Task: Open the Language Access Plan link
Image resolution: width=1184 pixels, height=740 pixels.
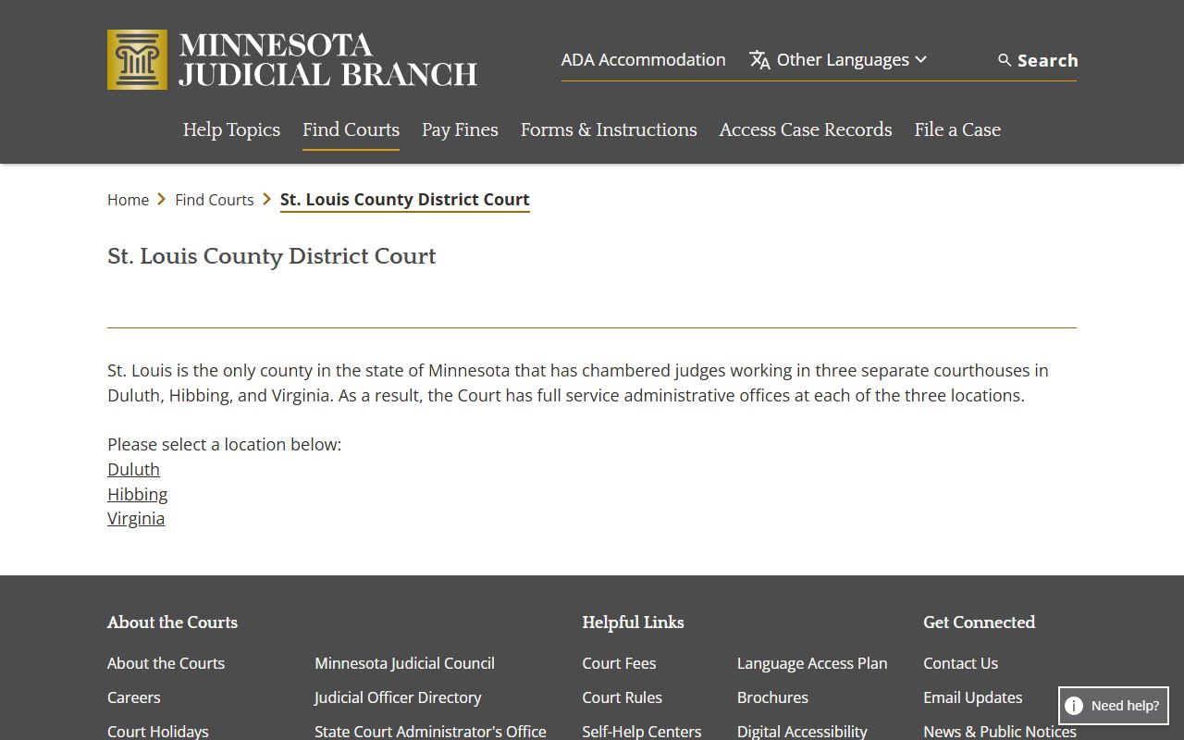Action: point(812,663)
